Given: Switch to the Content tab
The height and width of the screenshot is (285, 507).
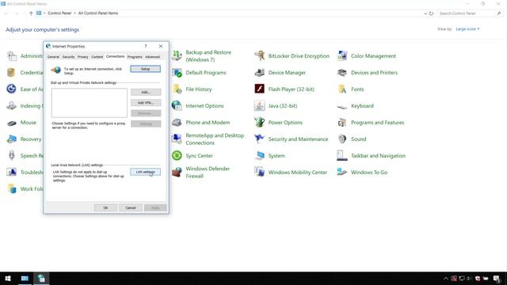Looking at the screenshot, I should [97, 57].
